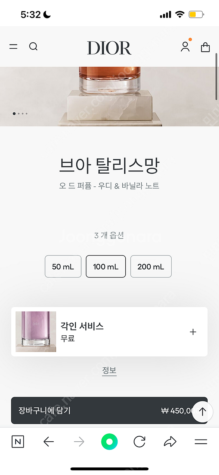The image size is (219, 475).
Task: Reload page with refresh icon
Action: pyautogui.click(x=139, y=442)
